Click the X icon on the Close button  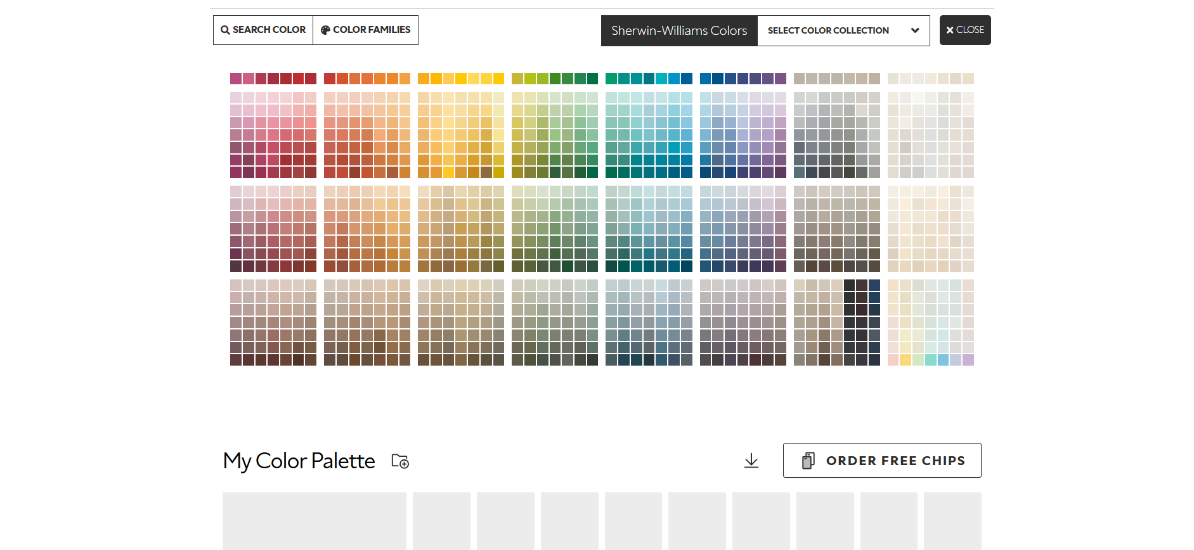pos(950,30)
